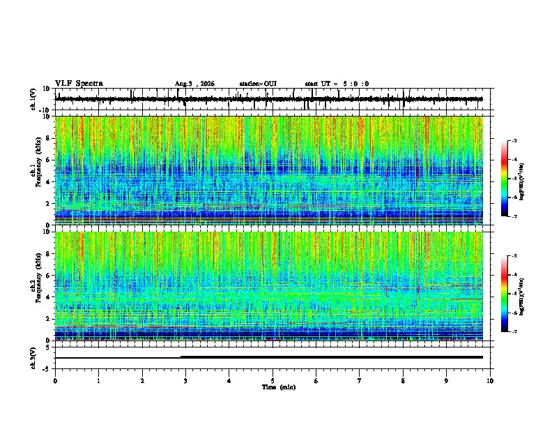
Task: Click the '6' kHz tick of ch.1 spectrogram
Action: [x=49, y=160]
